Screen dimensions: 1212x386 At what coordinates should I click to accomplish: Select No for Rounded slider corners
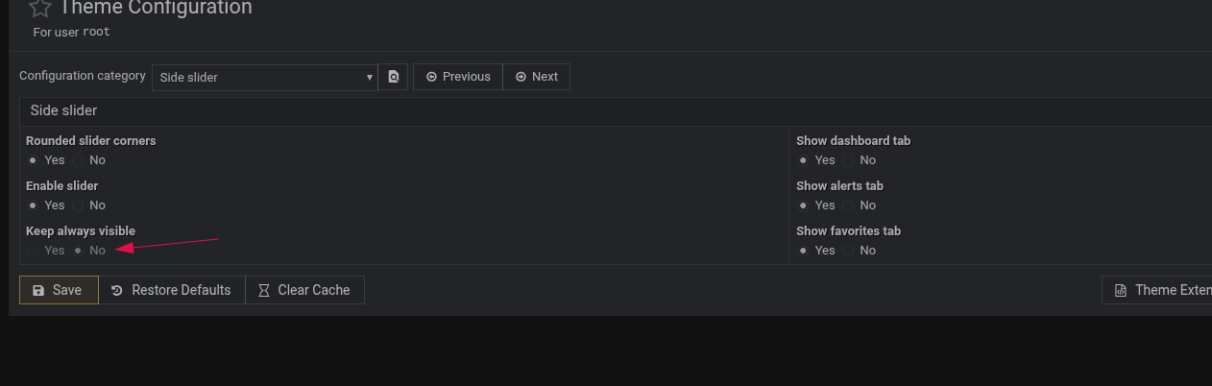pyautogui.click(x=79, y=160)
